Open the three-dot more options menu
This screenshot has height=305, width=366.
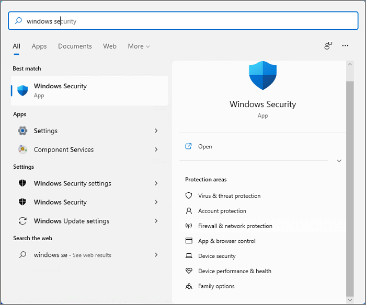click(345, 46)
